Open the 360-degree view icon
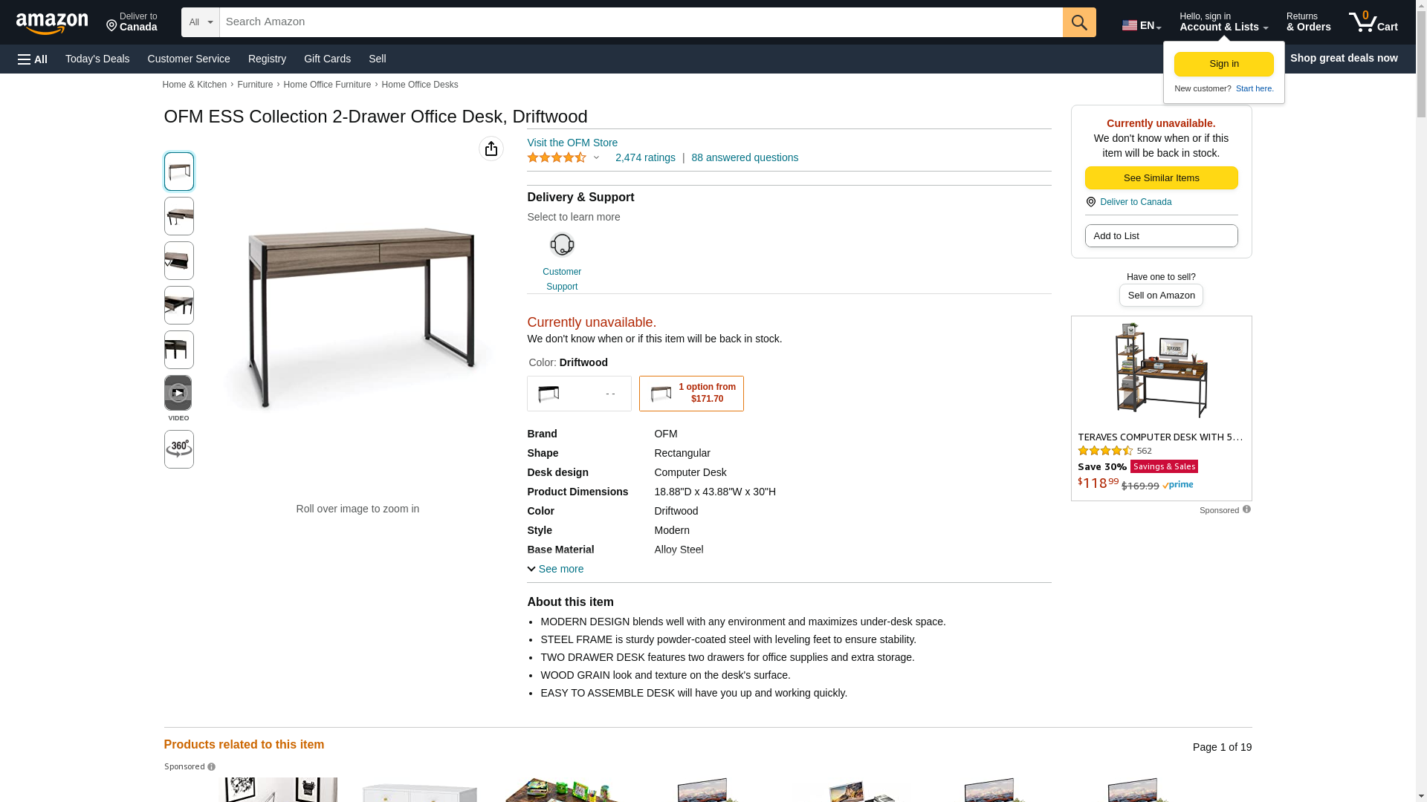 tap(178, 449)
